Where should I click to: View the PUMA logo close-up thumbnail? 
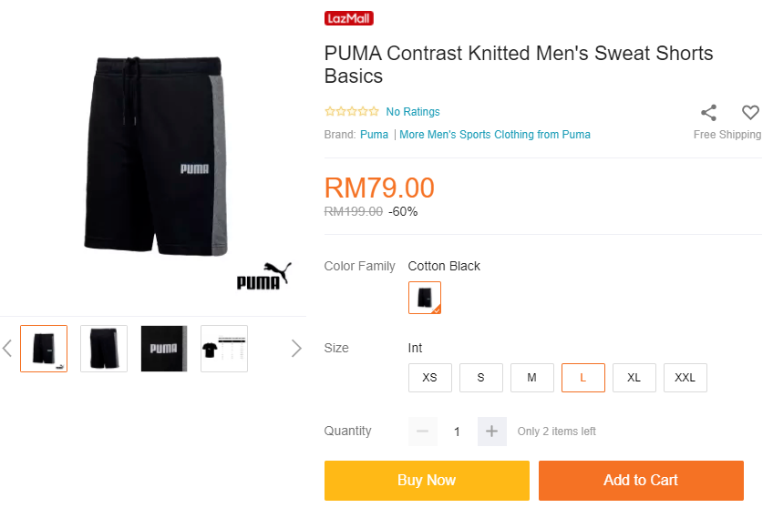click(x=164, y=349)
